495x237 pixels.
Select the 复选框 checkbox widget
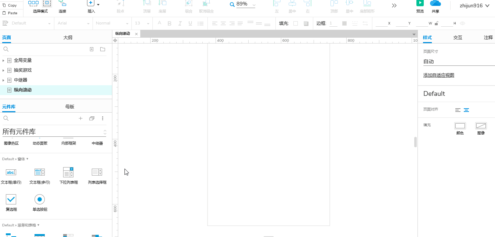tap(11, 200)
